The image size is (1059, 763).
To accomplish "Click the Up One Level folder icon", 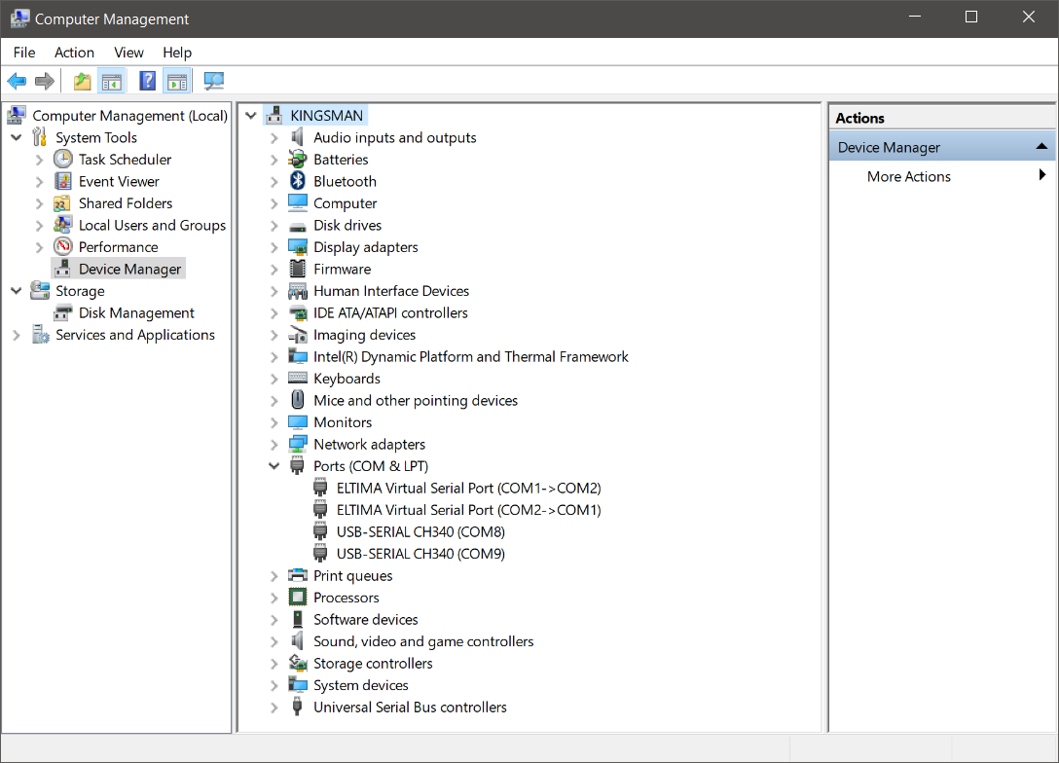I will click(83, 81).
